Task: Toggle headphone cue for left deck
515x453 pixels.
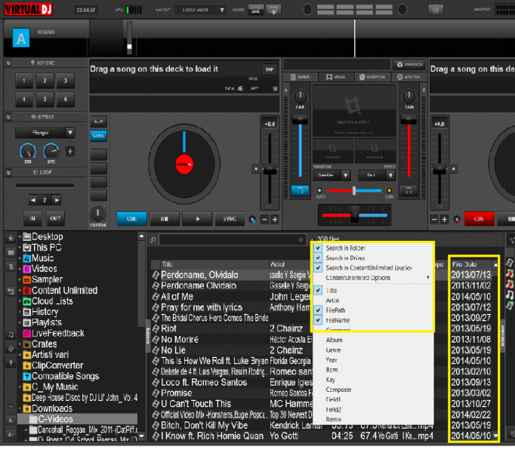Action: (x=300, y=190)
